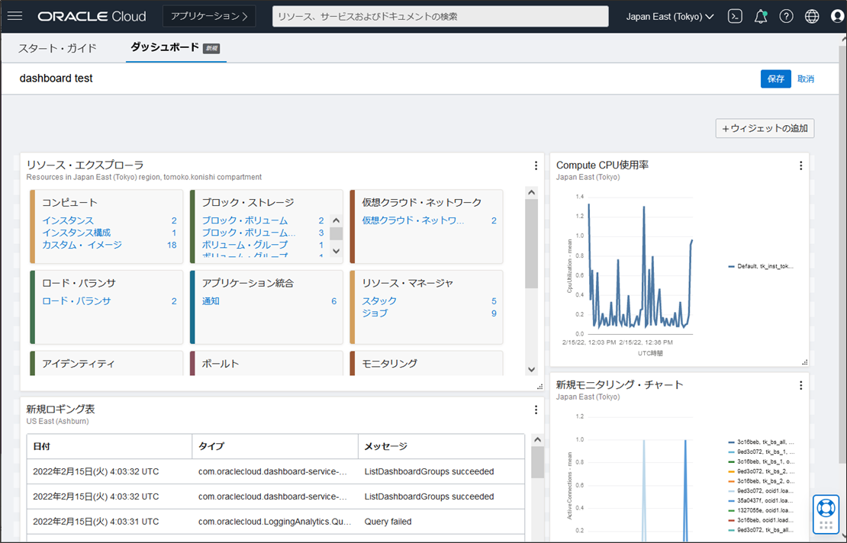This screenshot has height=543, width=847.
Task: Click the ウィジェットの追加 button
Action: pyautogui.click(x=765, y=128)
